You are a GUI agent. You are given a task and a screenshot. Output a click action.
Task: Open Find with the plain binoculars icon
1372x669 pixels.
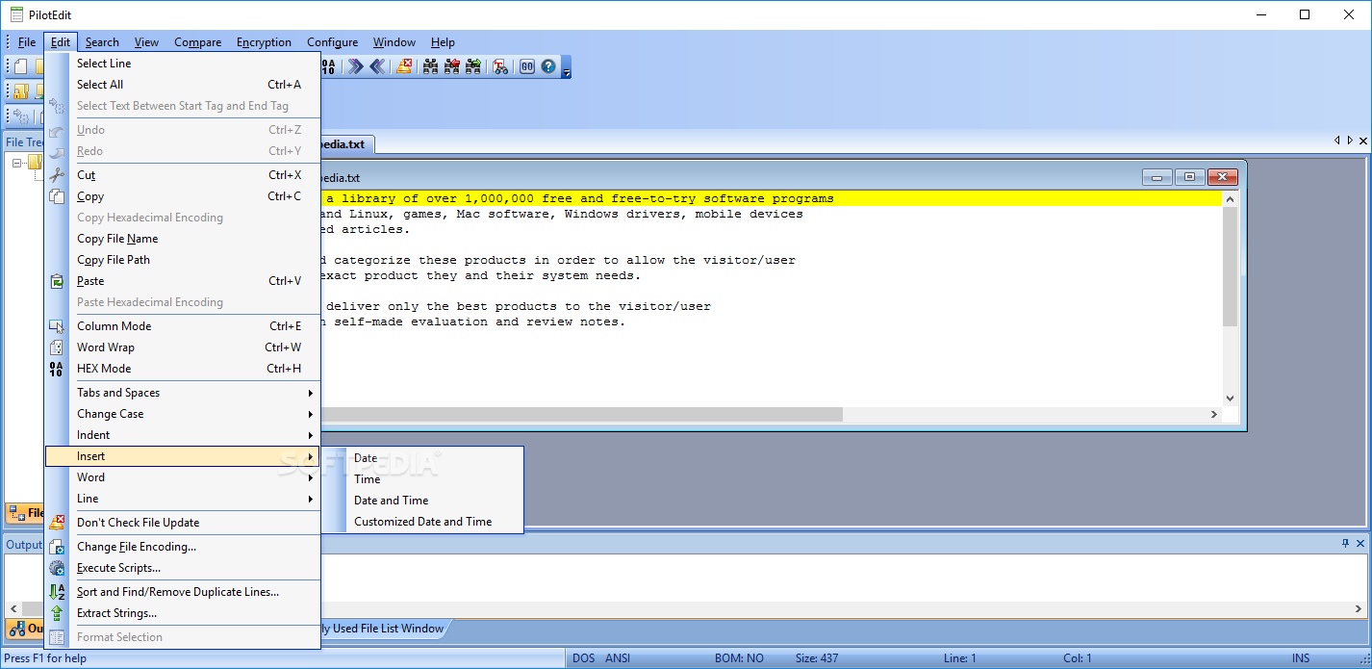point(430,66)
